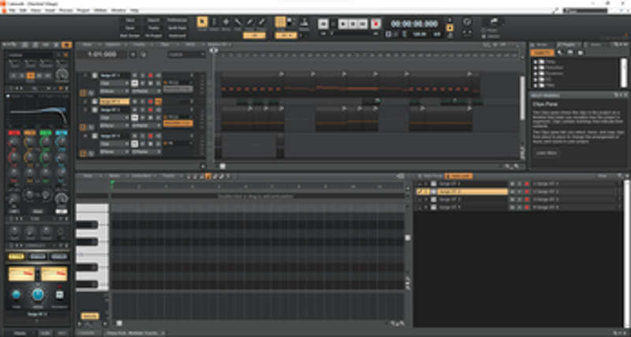Toggle input echo on the highlighted second track
Screen dimensions: 631x337
click(x=159, y=102)
